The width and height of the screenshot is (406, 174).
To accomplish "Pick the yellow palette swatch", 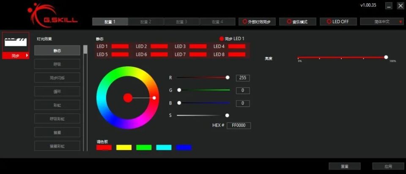I will click(x=124, y=147).
